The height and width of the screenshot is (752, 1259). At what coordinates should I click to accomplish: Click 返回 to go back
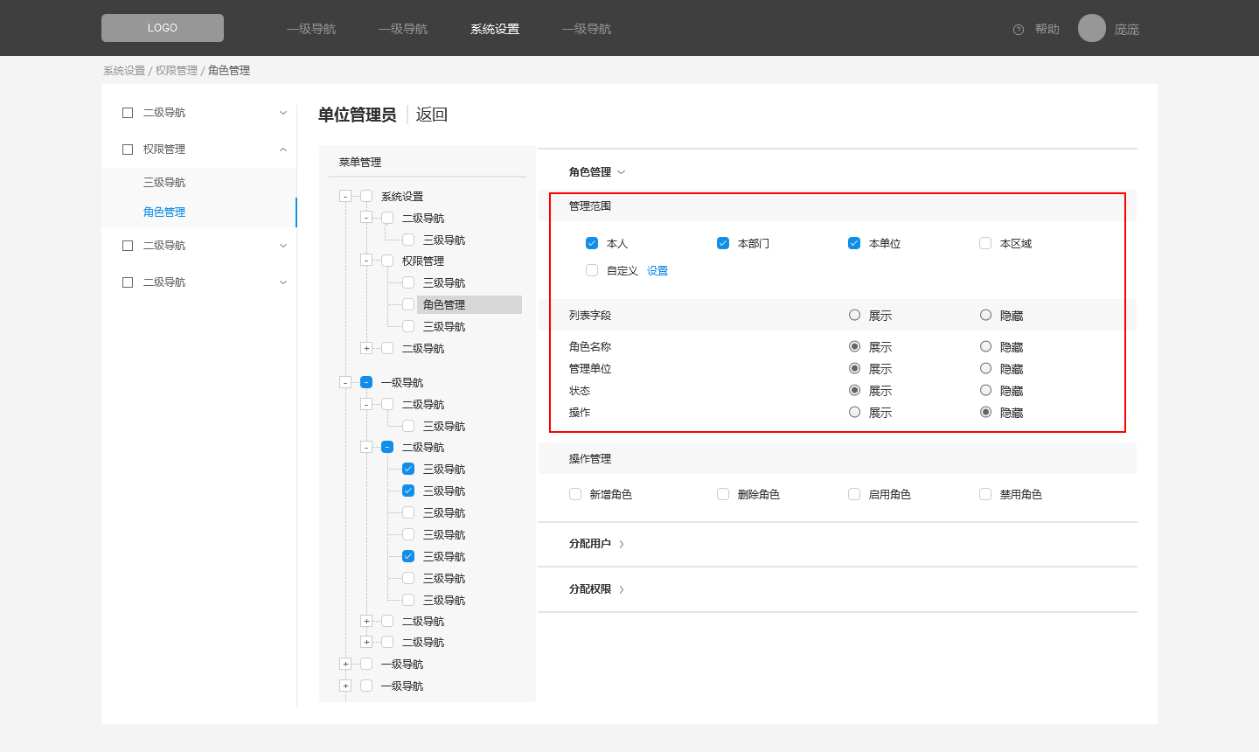pyautogui.click(x=432, y=115)
